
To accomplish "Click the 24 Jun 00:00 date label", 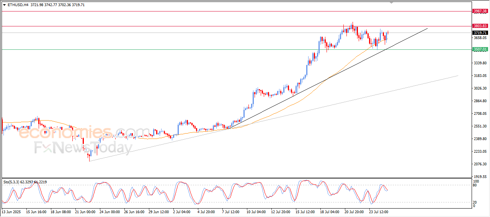I will [x=110, y=211].
